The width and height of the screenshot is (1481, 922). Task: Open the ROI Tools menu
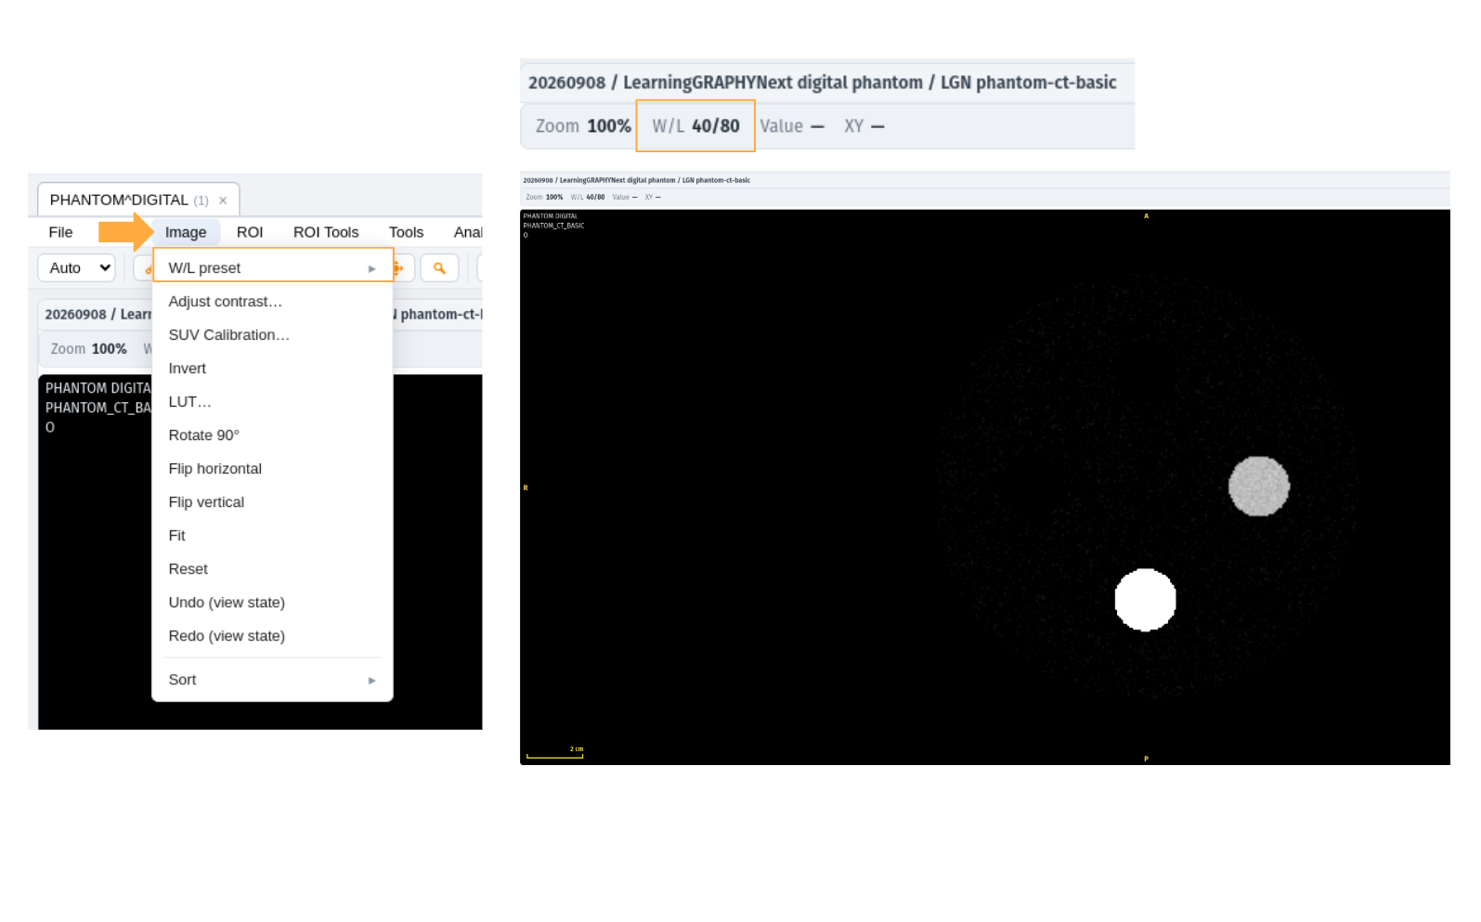coord(326,232)
